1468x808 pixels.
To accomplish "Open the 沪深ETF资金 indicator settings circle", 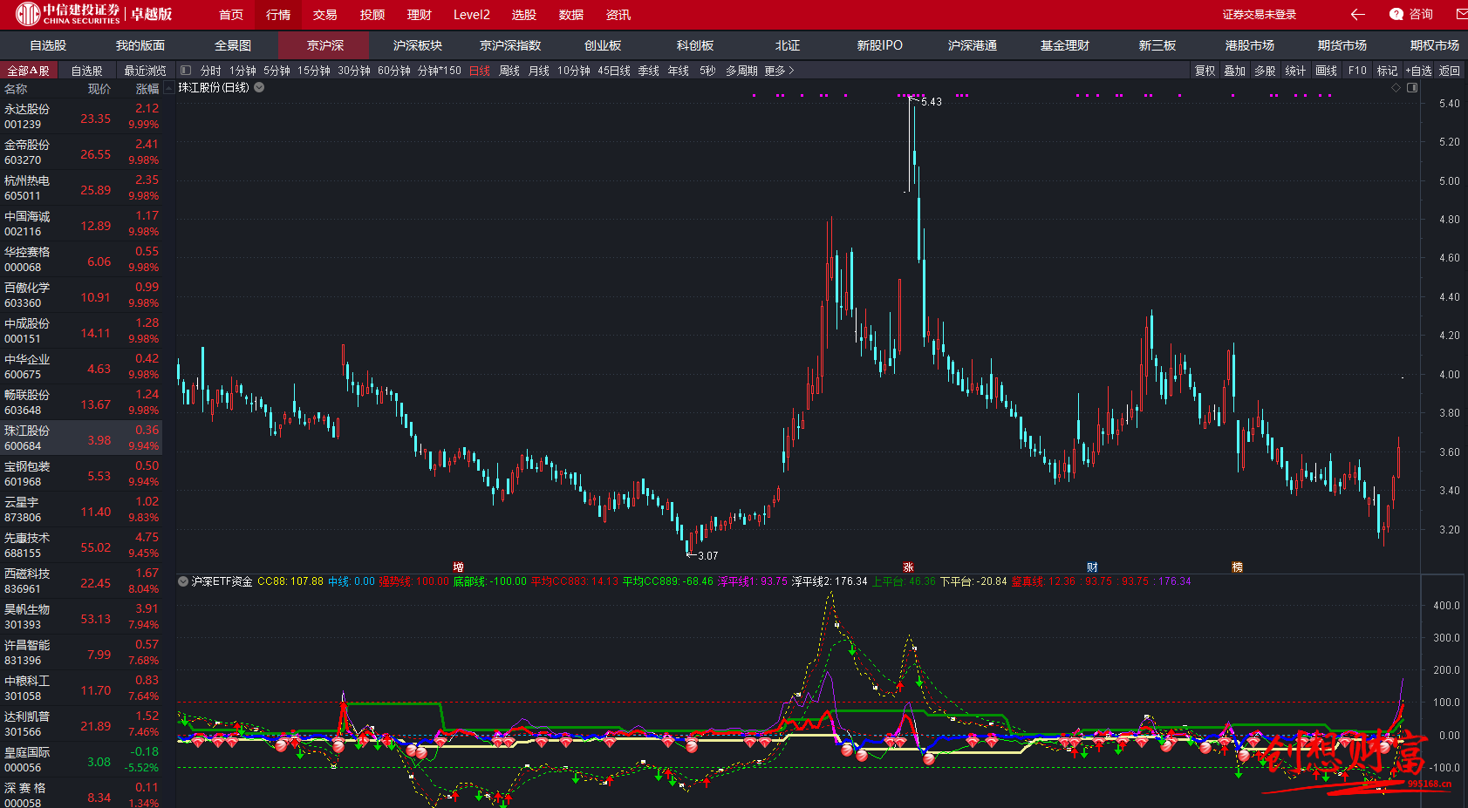I will [x=183, y=581].
